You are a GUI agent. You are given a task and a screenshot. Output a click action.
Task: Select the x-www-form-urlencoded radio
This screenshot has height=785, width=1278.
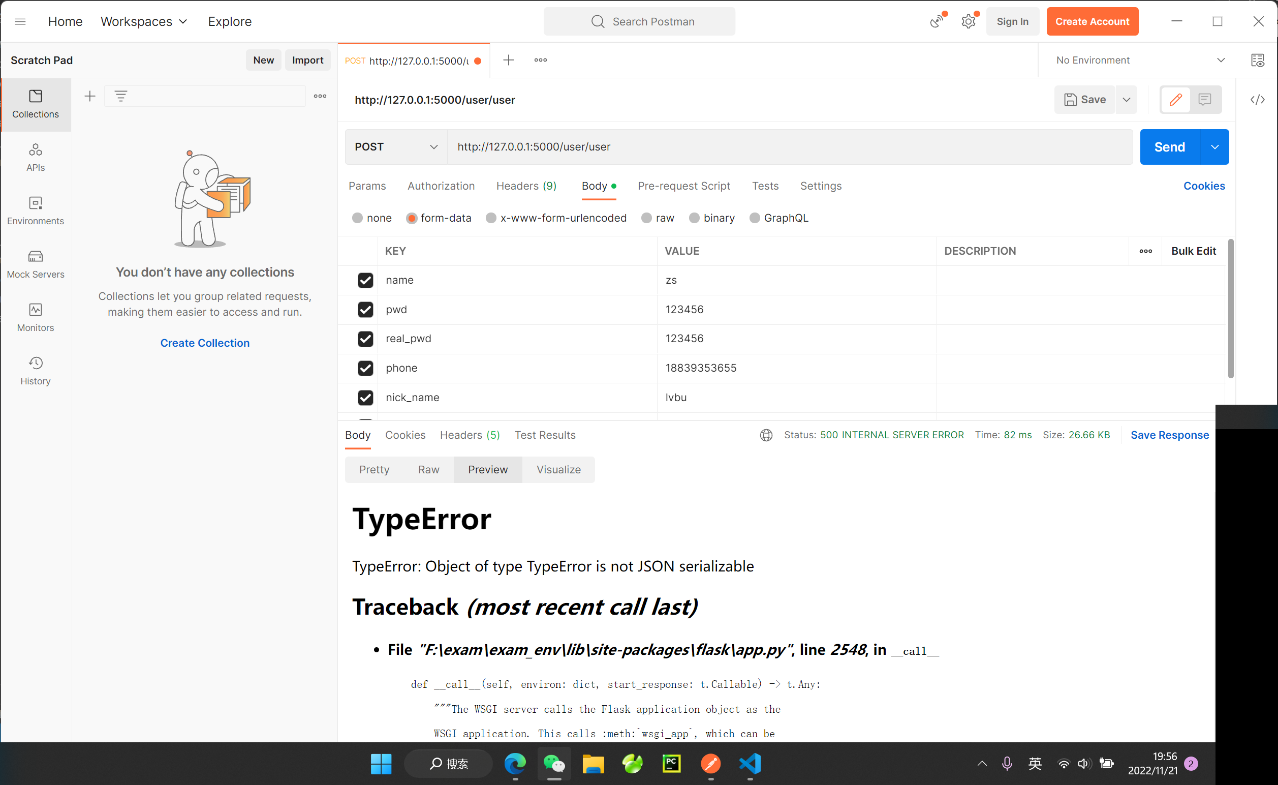tap(491, 218)
